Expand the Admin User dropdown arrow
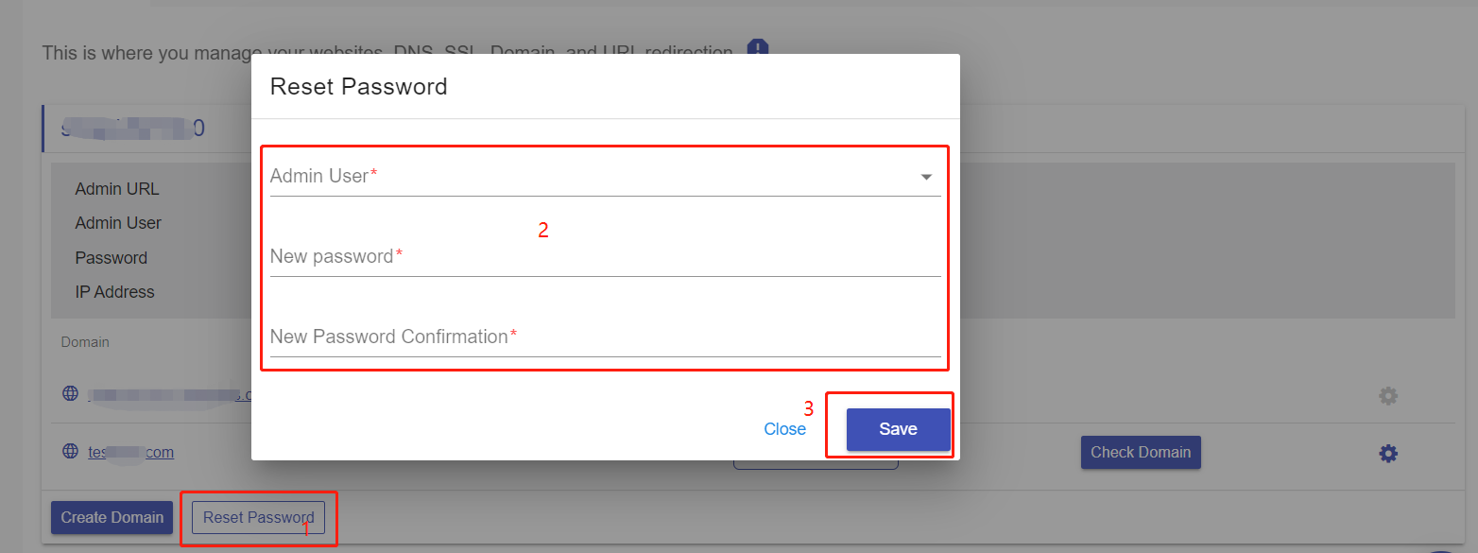Screen dimensions: 1478x553 coord(926,177)
